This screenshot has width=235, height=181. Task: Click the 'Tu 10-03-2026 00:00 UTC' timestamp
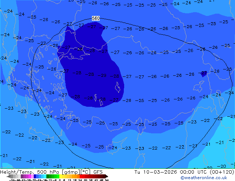click(171, 172)
